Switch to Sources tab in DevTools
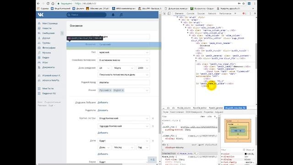The width and height of the screenshot is (293, 165). point(201,13)
